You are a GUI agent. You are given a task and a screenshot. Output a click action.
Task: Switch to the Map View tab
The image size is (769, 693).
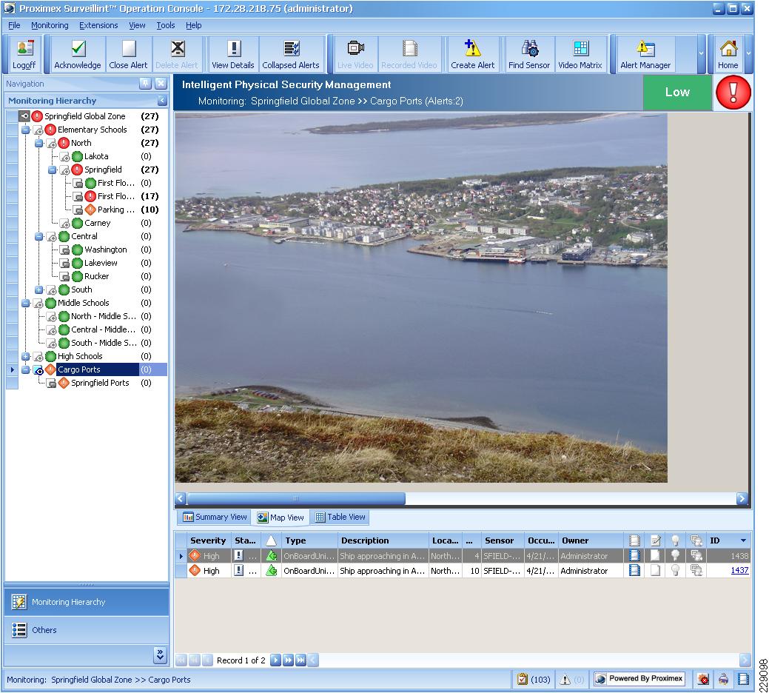pos(281,518)
